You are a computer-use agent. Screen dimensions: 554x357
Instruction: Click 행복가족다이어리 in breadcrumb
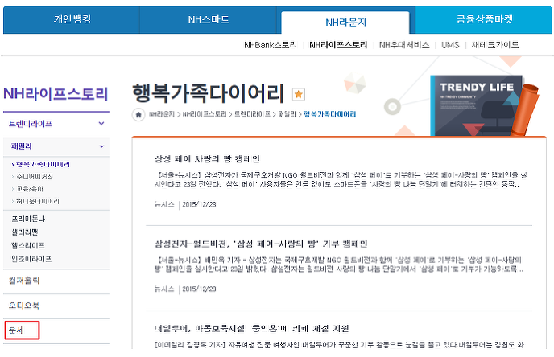tap(329, 114)
